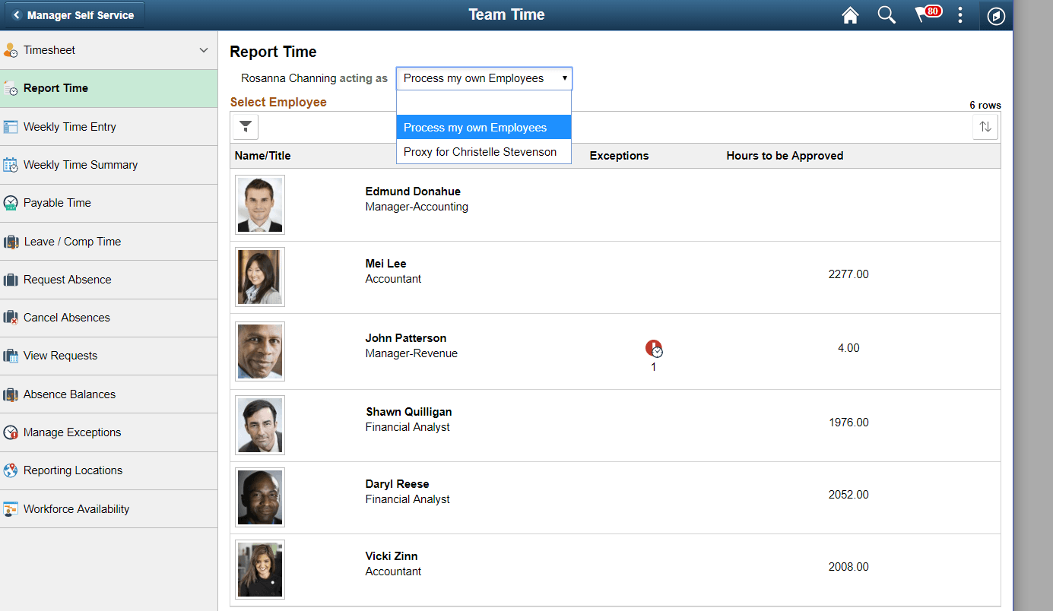The width and height of the screenshot is (1053, 611).
Task: Open the acting-as dropdown arrow
Action: coord(564,78)
